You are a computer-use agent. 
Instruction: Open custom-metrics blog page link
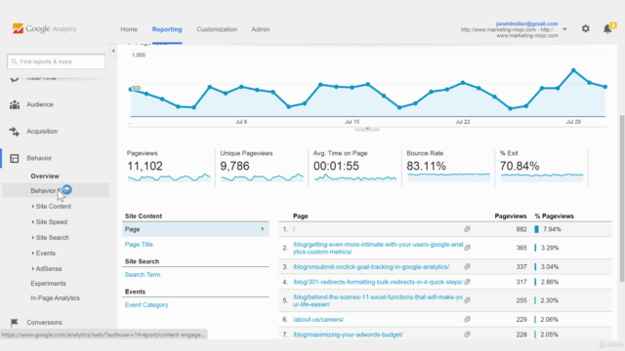pos(378,248)
